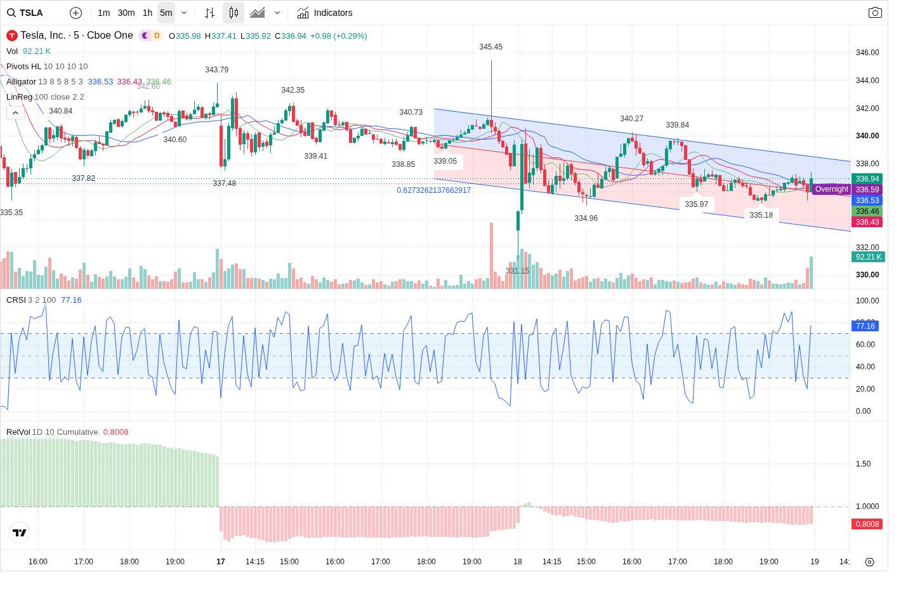Screen dimensions: 901x603
Task: Switch to candlestick chart style
Action: (x=233, y=13)
